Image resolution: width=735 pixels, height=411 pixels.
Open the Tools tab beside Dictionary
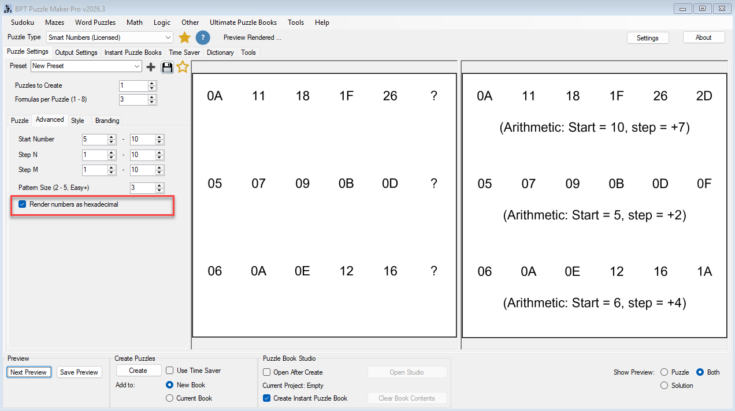click(248, 53)
